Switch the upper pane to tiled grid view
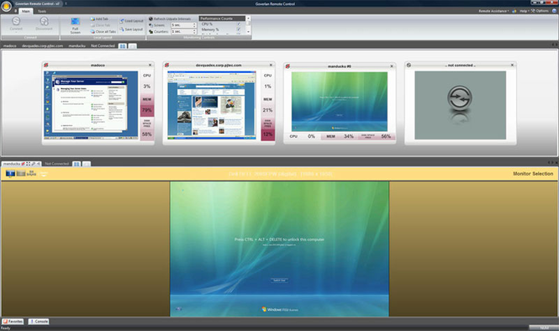559x331 pixels. [123, 46]
